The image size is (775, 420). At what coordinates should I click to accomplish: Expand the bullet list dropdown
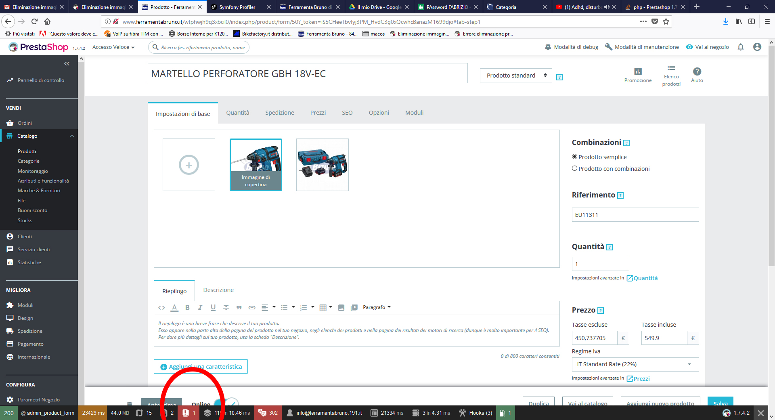[293, 307]
